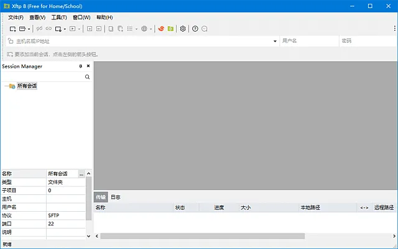Click the properties panel scroll-up arrow
This screenshot has width=398, height=249.
(88, 174)
